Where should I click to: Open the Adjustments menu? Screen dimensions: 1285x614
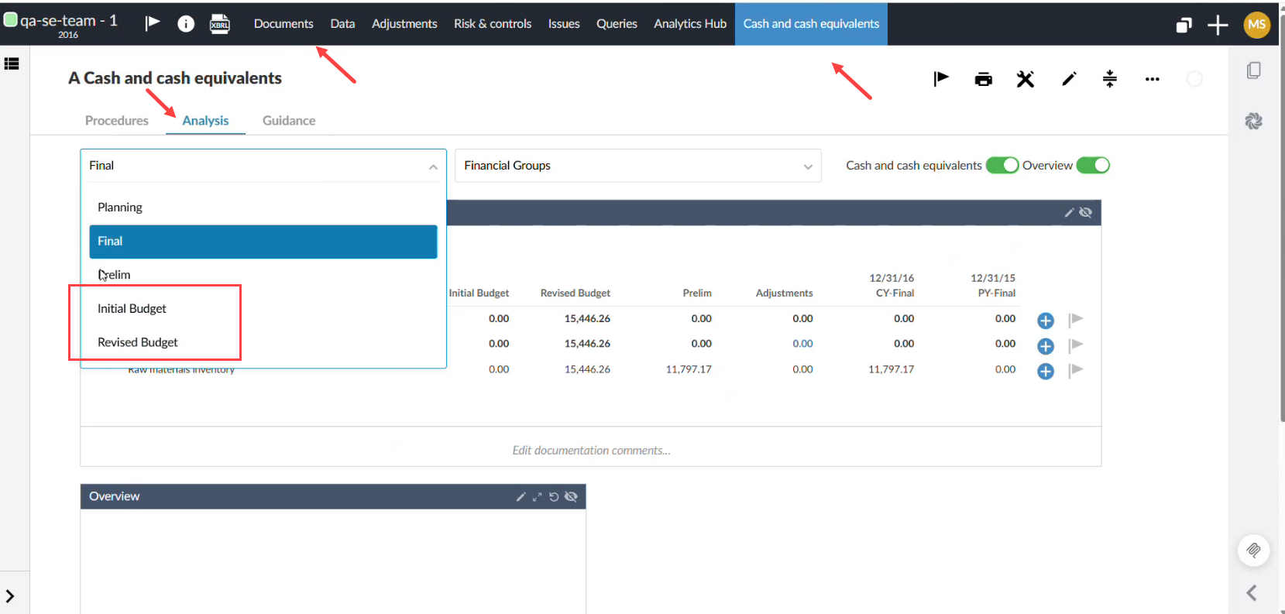click(404, 24)
